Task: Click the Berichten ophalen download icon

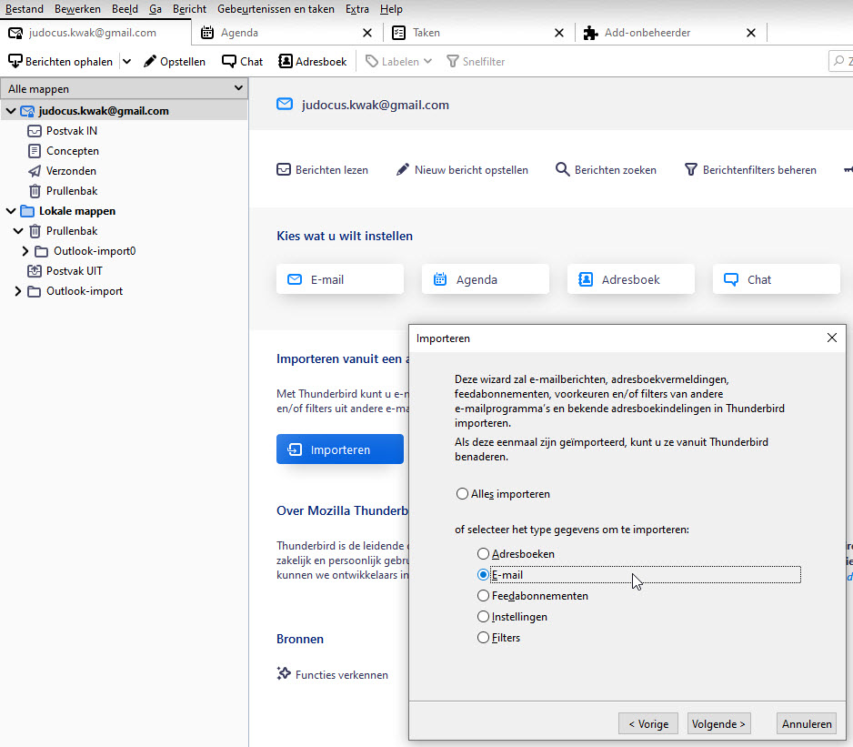Action: (x=15, y=62)
